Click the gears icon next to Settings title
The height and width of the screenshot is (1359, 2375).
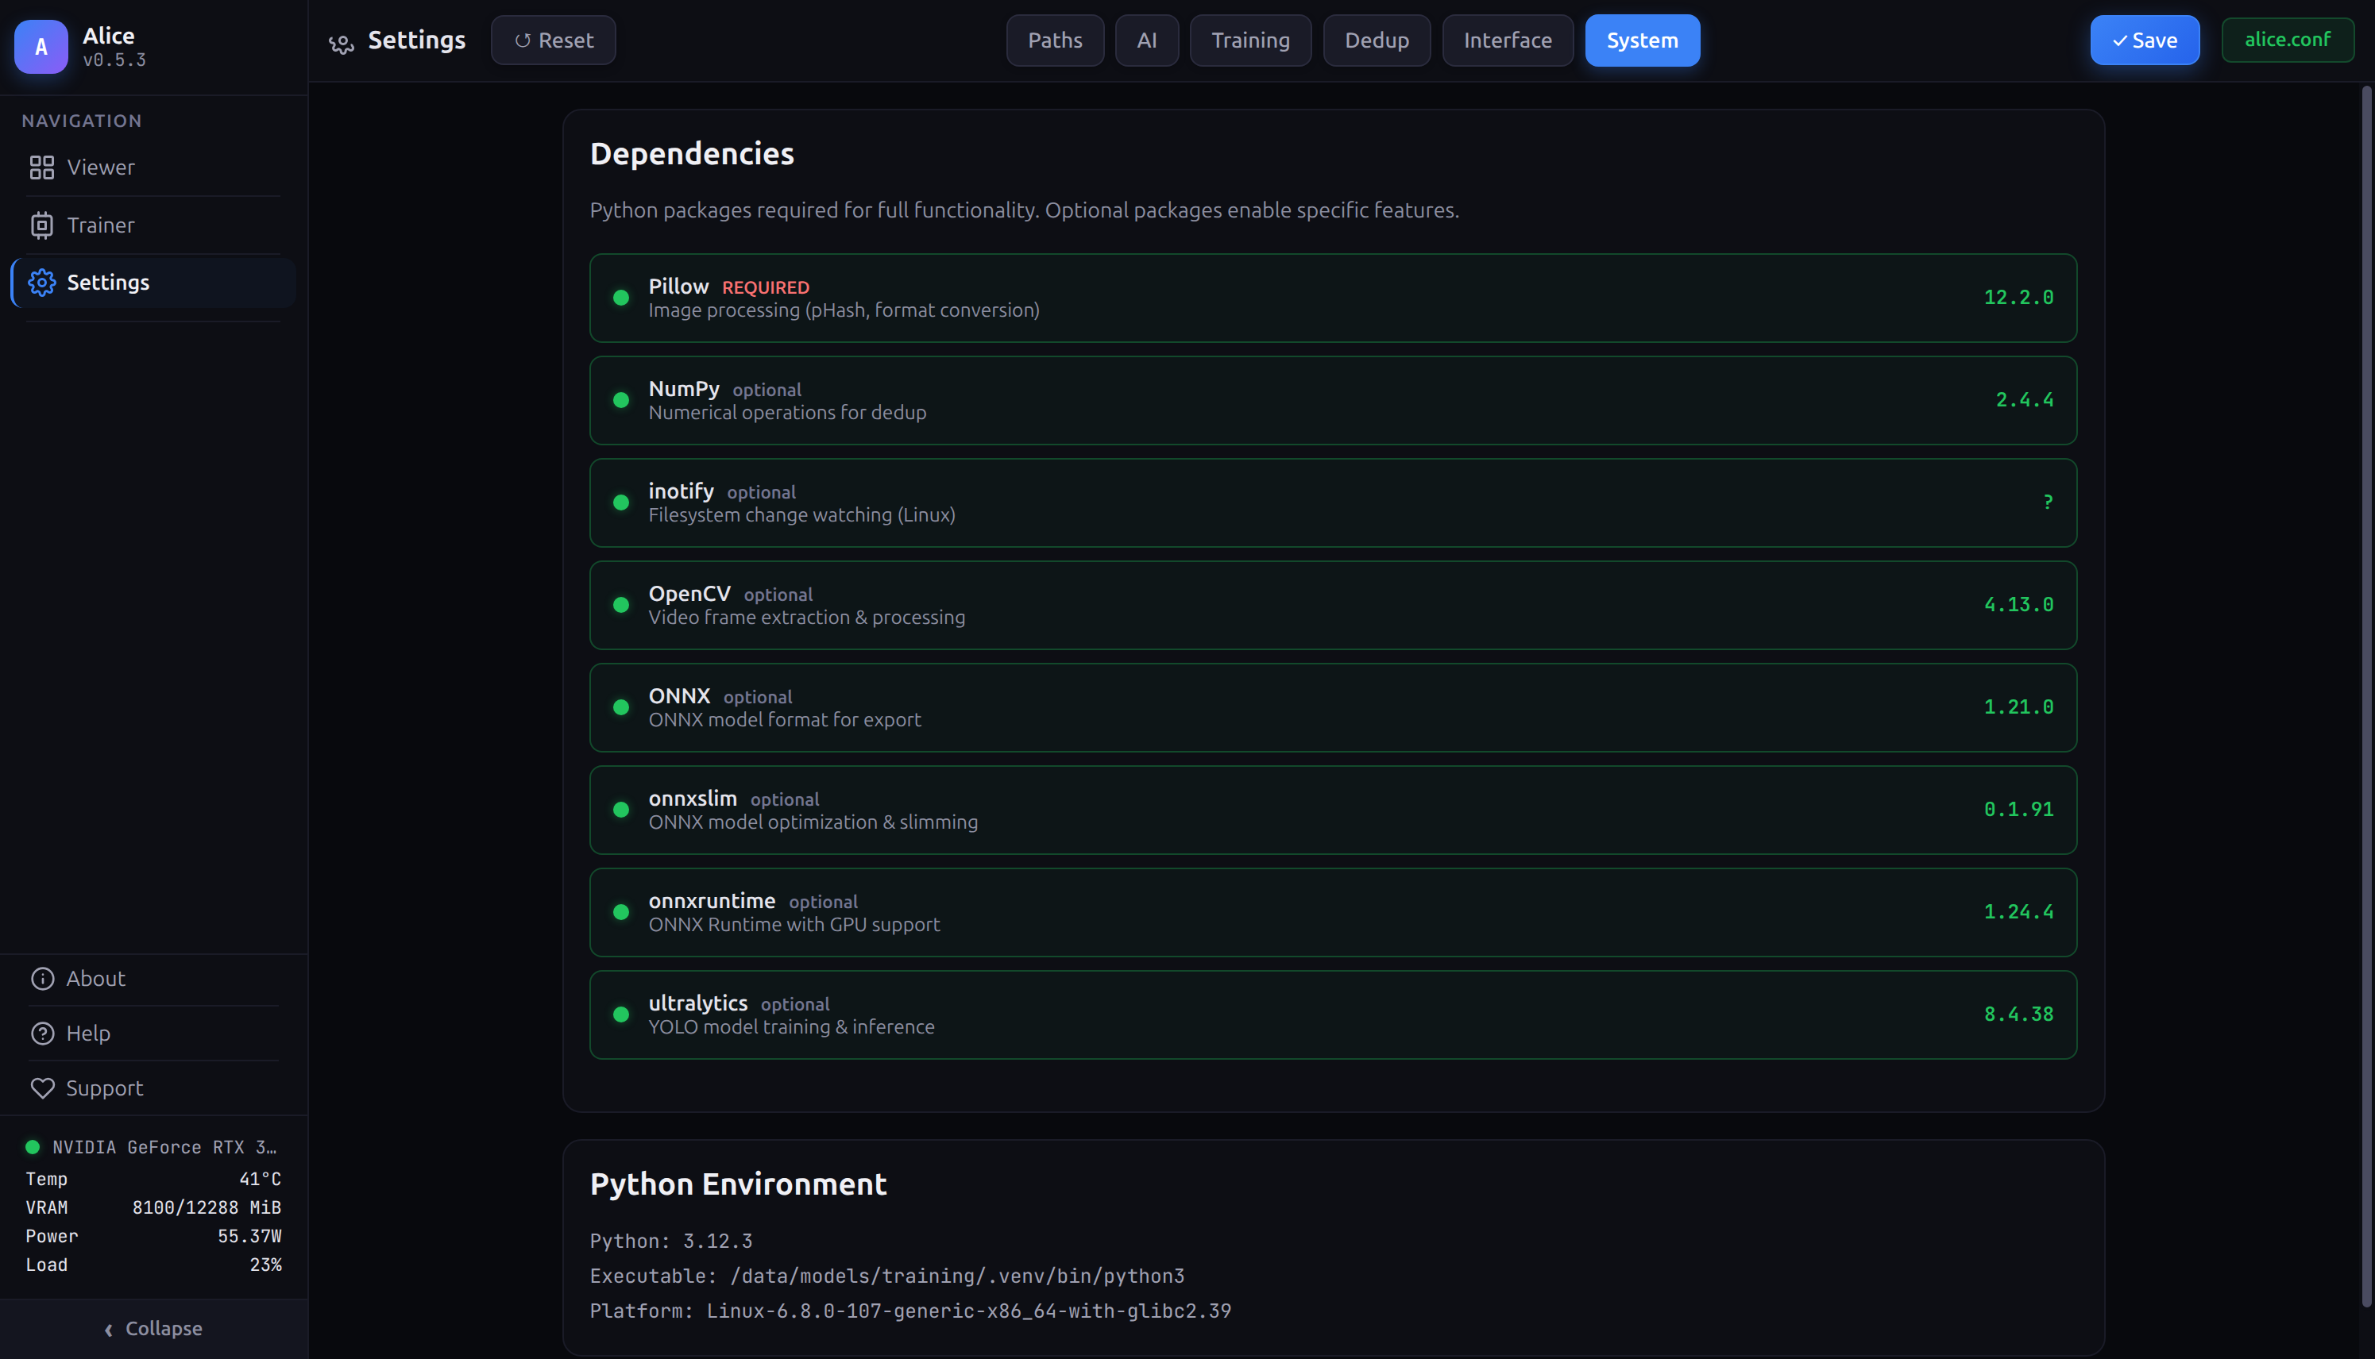(341, 43)
